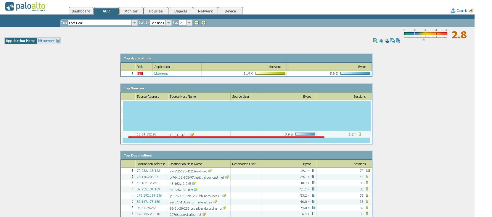The height and width of the screenshot is (217, 492).
Task: Click the Top 25 value field
Action: pyautogui.click(x=183, y=23)
